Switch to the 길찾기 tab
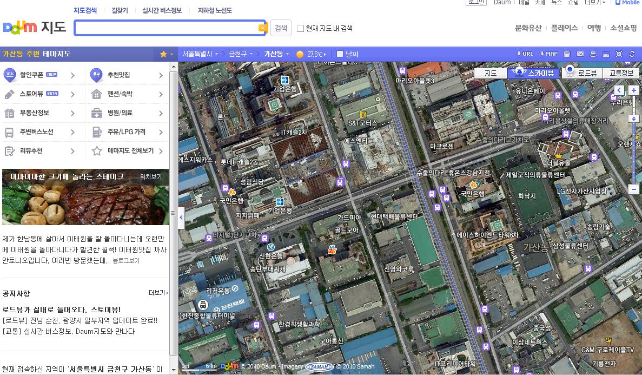 [120, 10]
